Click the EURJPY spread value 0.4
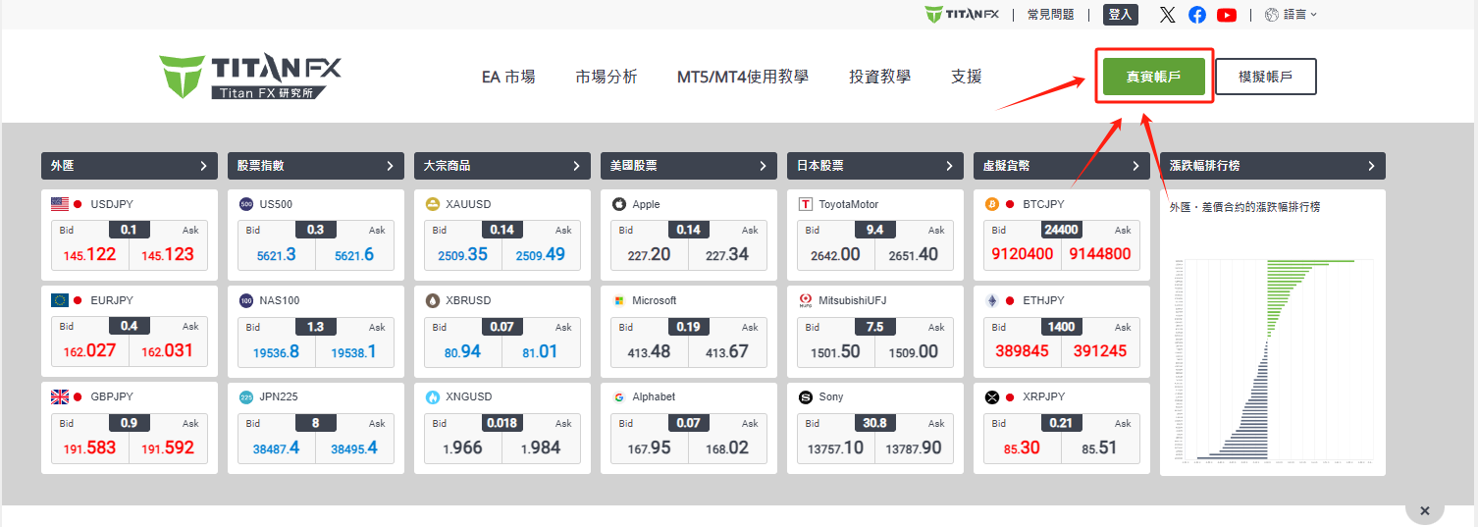1478x527 pixels. [x=130, y=326]
